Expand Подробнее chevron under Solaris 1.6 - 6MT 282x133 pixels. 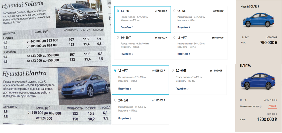click(133, 54)
